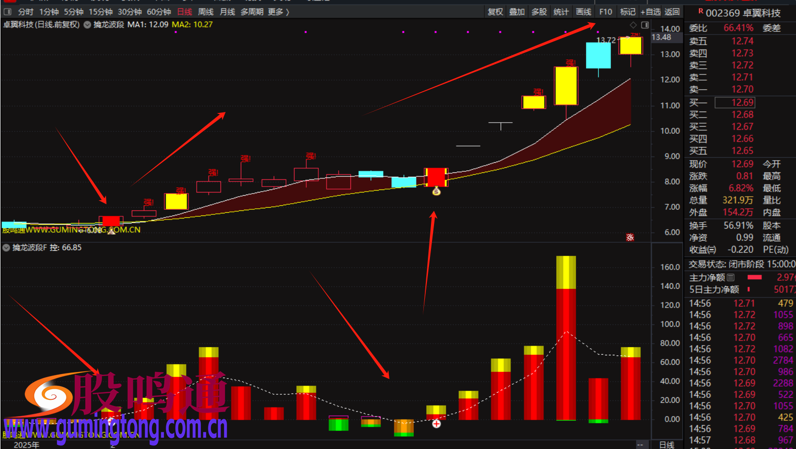The width and height of the screenshot is (796, 449).
Task: Expand the 擒龙波段F sub-indicator dropdown arrow
Action: 6,248
